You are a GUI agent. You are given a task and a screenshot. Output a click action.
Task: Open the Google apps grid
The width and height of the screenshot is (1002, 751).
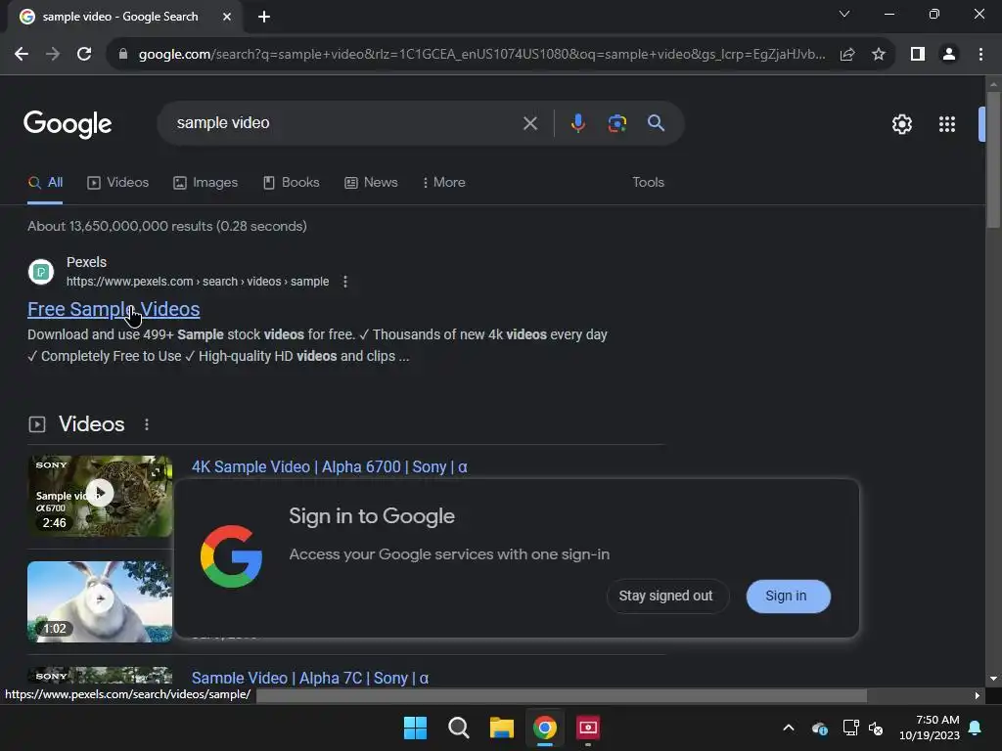(x=947, y=124)
